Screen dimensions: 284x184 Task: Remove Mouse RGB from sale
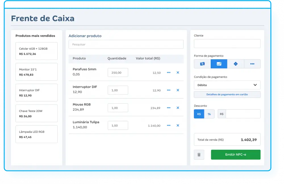click(x=178, y=108)
